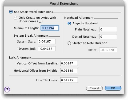Click the Notehead Alignment section heading
This screenshot has height=100, width=128.
click(x=79, y=18)
